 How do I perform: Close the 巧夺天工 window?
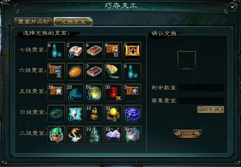coord(233,7)
